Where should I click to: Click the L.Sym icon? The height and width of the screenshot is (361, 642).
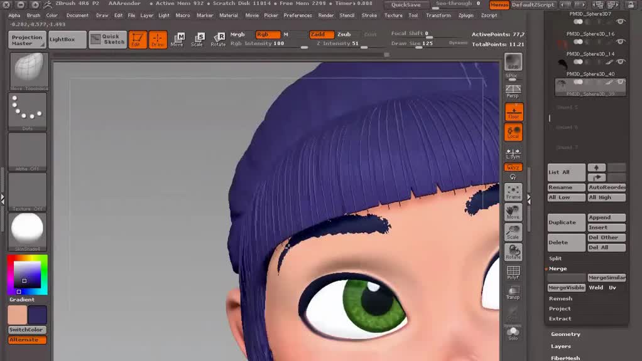(x=513, y=154)
